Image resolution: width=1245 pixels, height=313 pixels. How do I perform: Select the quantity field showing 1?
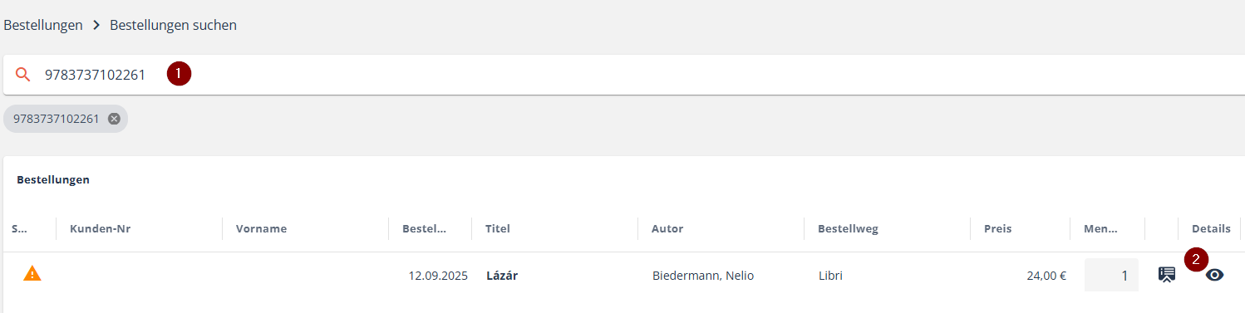pyautogui.click(x=1111, y=275)
